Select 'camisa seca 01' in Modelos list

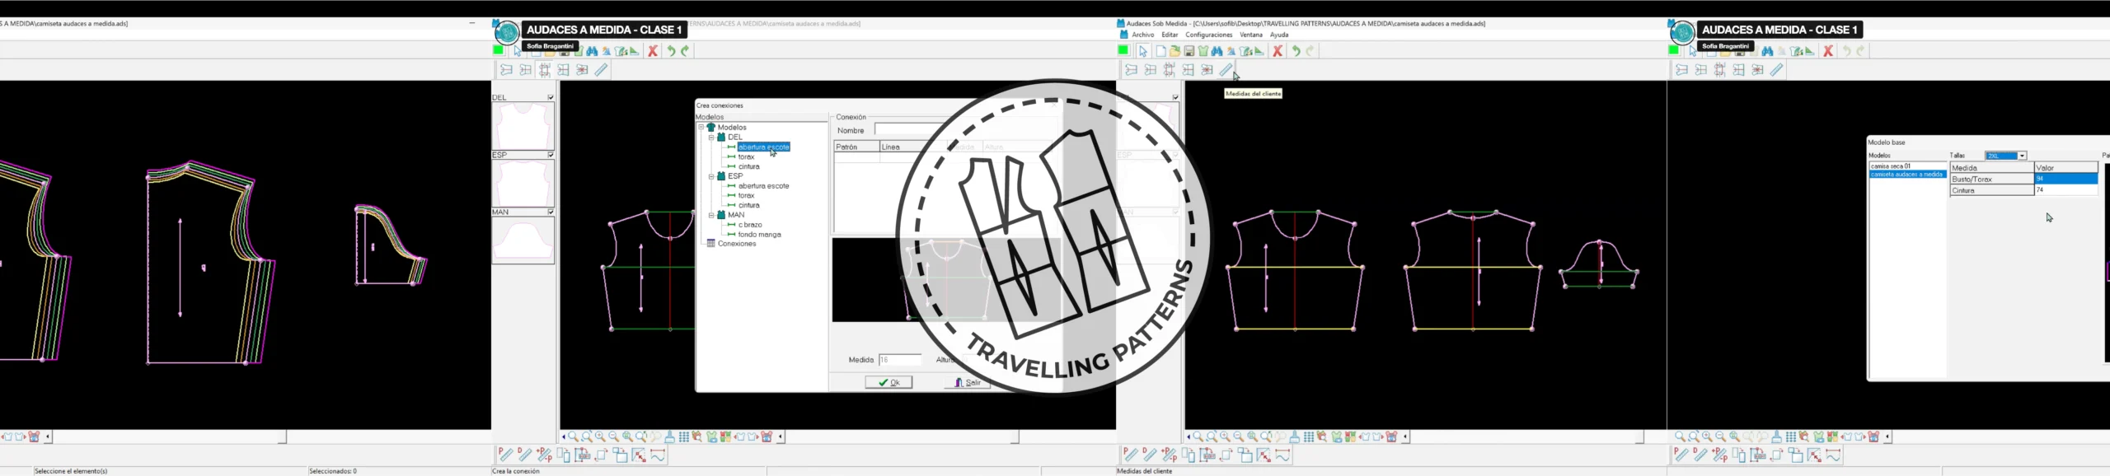click(x=1890, y=166)
